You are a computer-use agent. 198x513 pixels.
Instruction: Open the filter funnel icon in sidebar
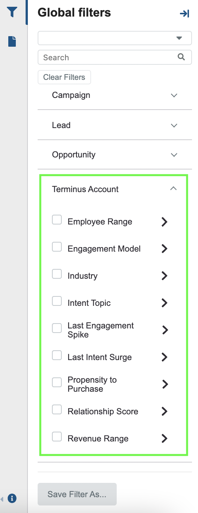click(x=12, y=12)
